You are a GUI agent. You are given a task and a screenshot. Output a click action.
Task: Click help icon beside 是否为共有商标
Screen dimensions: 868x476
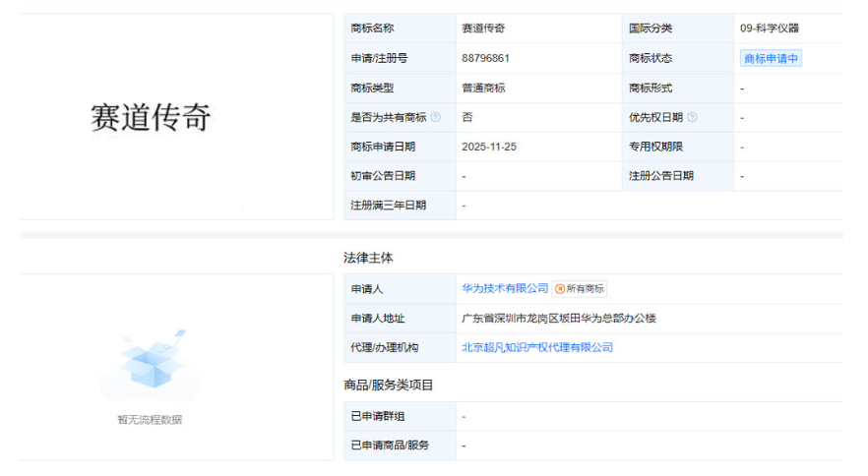pyautogui.click(x=436, y=117)
